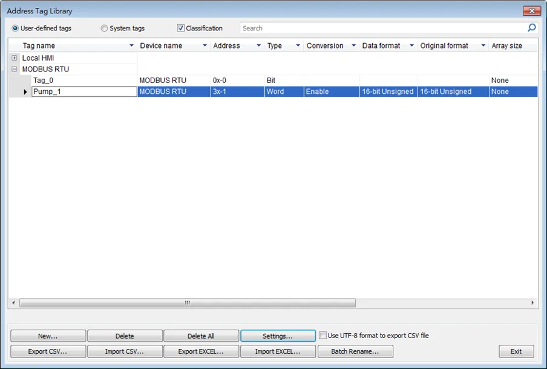Click the Exit button
Image resolution: width=547 pixels, height=369 pixels.
[516, 351]
